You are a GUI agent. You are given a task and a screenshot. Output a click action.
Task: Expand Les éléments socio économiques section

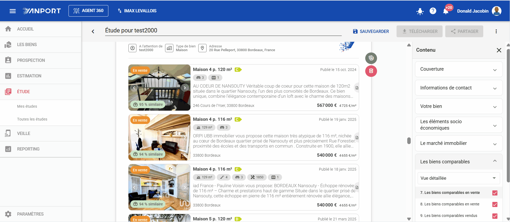point(459,125)
